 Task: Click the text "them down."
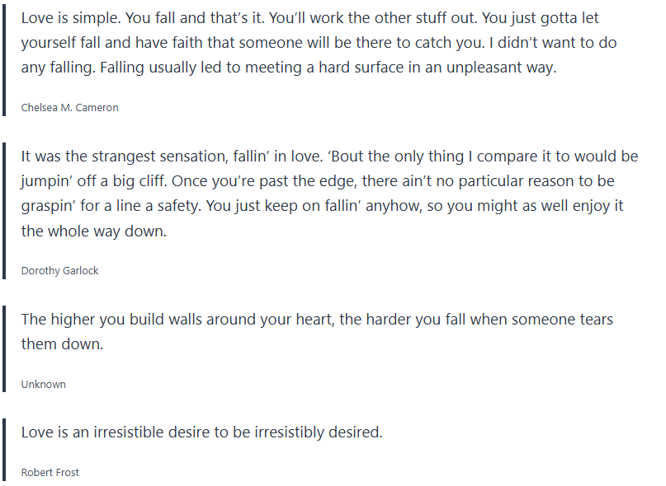(62, 344)
